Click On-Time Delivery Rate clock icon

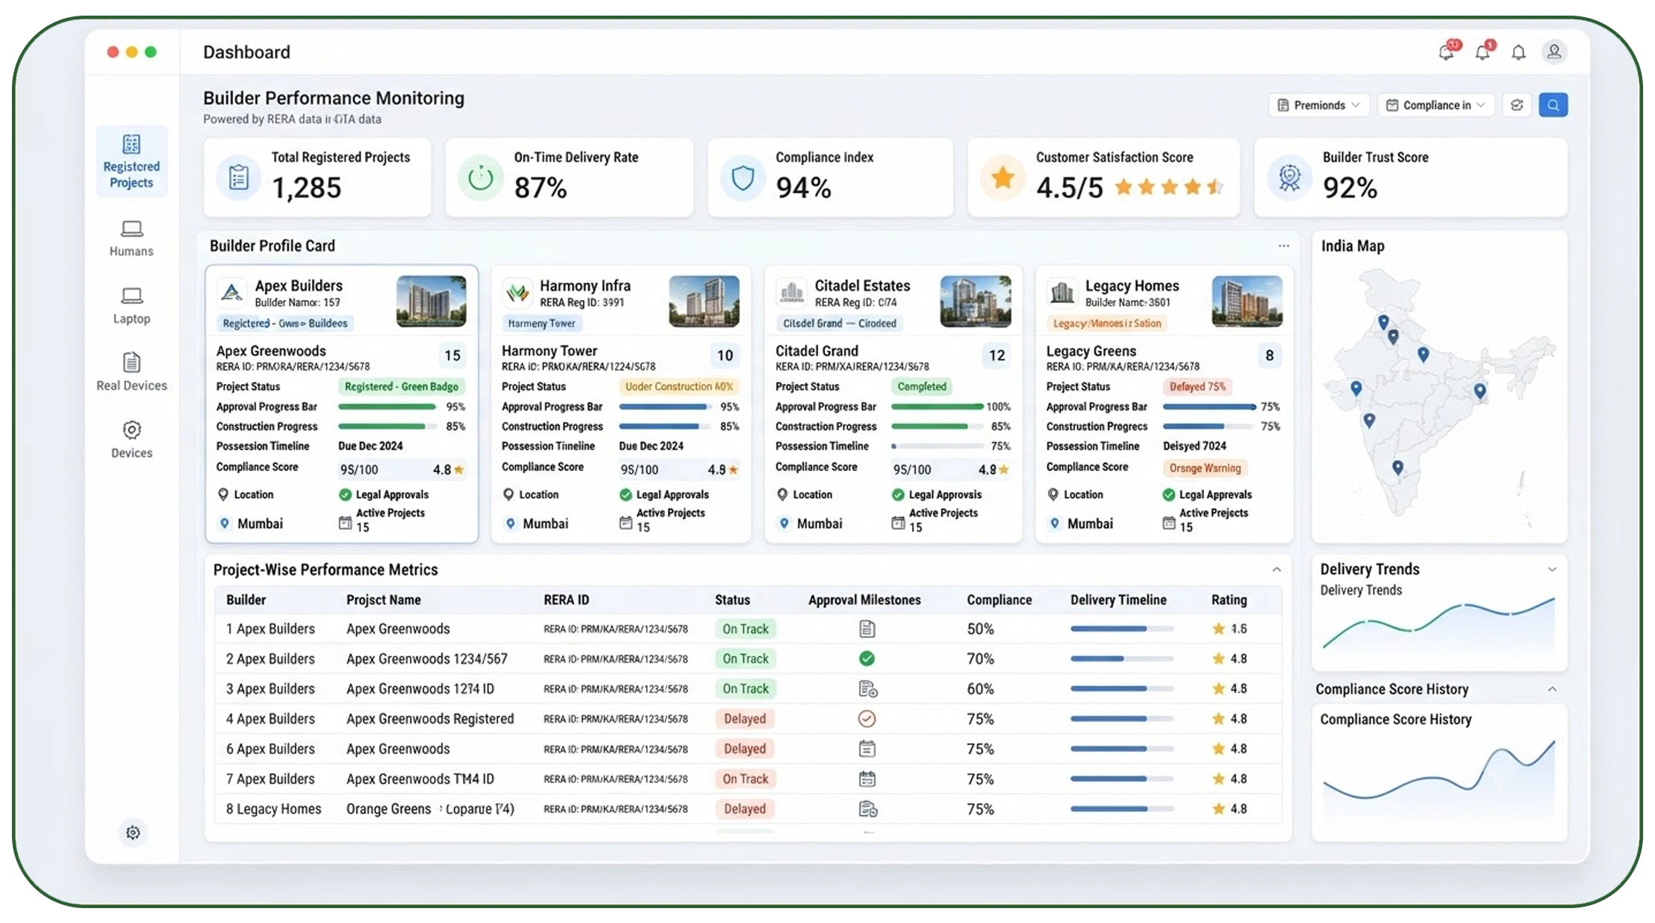click(480, 177)
